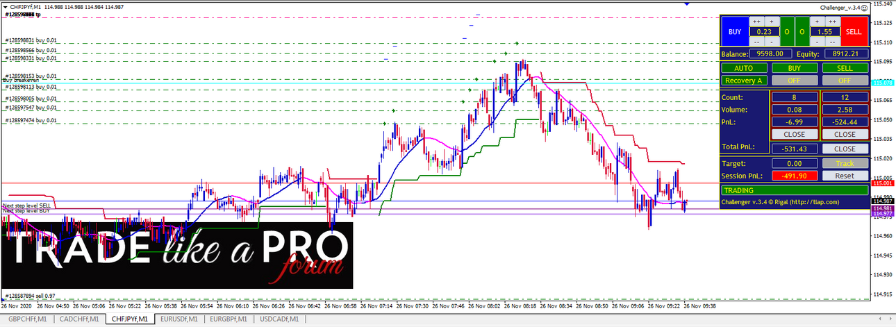Click the sell lot size field showing 1.55
The image size is (896, 327).
click(825, 32)
